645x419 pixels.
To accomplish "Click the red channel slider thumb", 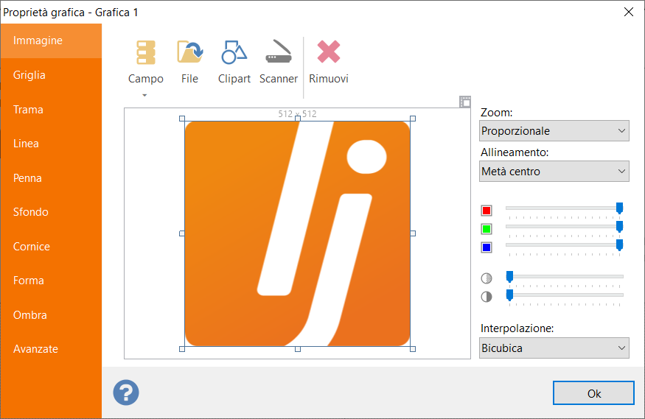I will [619, 208].
